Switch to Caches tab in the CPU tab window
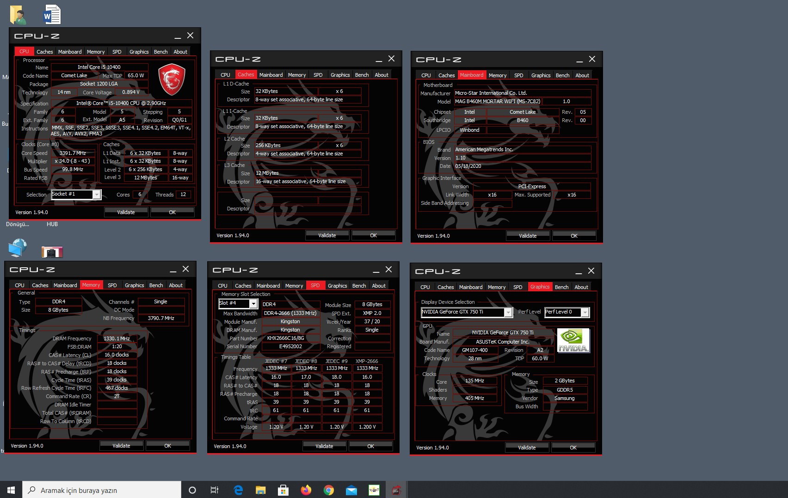 45,52
